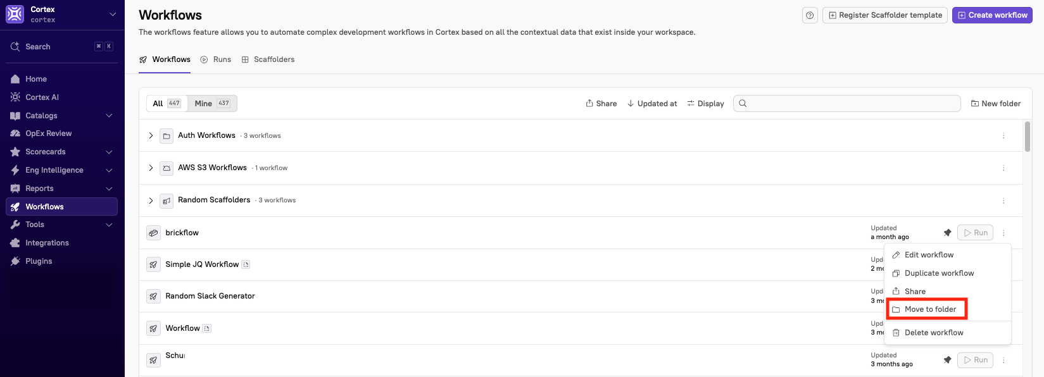Click the brickflow workflow icon
Screen dimensions: 1044x377
click(x=153, y=233)
